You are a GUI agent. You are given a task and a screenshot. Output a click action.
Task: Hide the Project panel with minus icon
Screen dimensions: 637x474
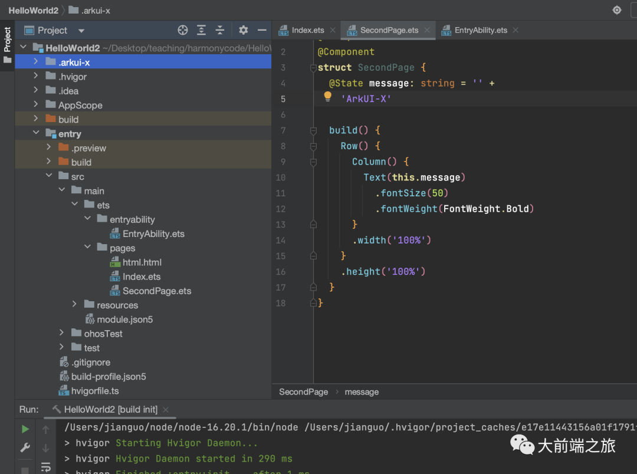pyautogui.click(x=262, y=30)
